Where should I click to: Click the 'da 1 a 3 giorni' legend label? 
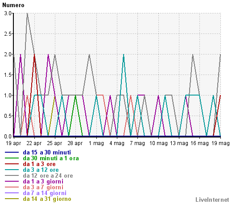point(43,182)
